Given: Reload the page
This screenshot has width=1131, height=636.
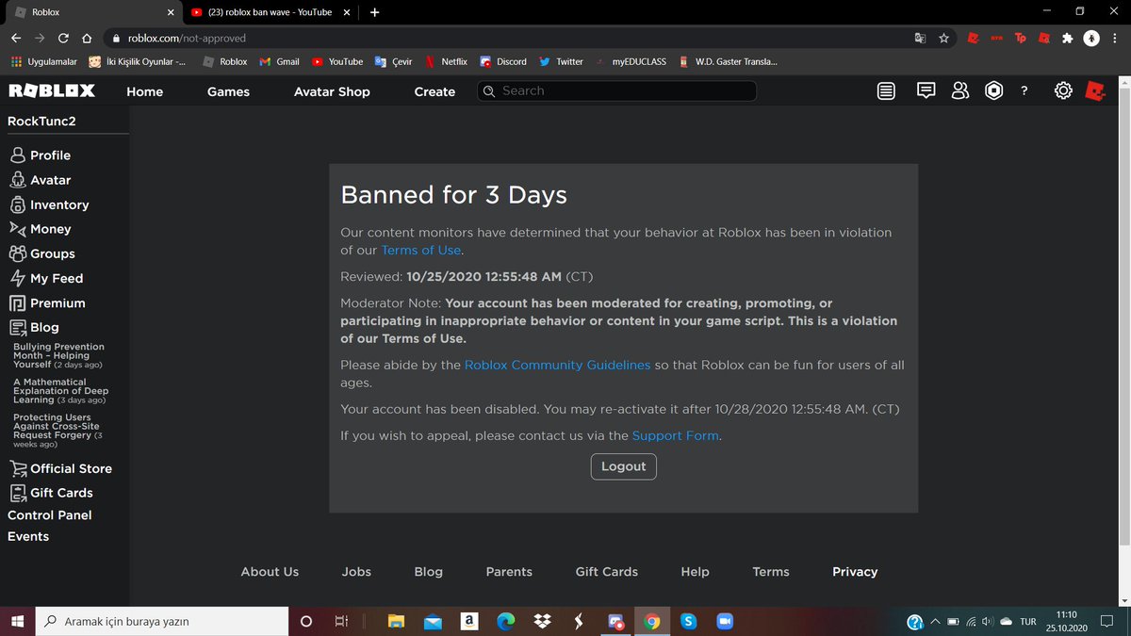Looking at the screenshot, I should point(63,39).
